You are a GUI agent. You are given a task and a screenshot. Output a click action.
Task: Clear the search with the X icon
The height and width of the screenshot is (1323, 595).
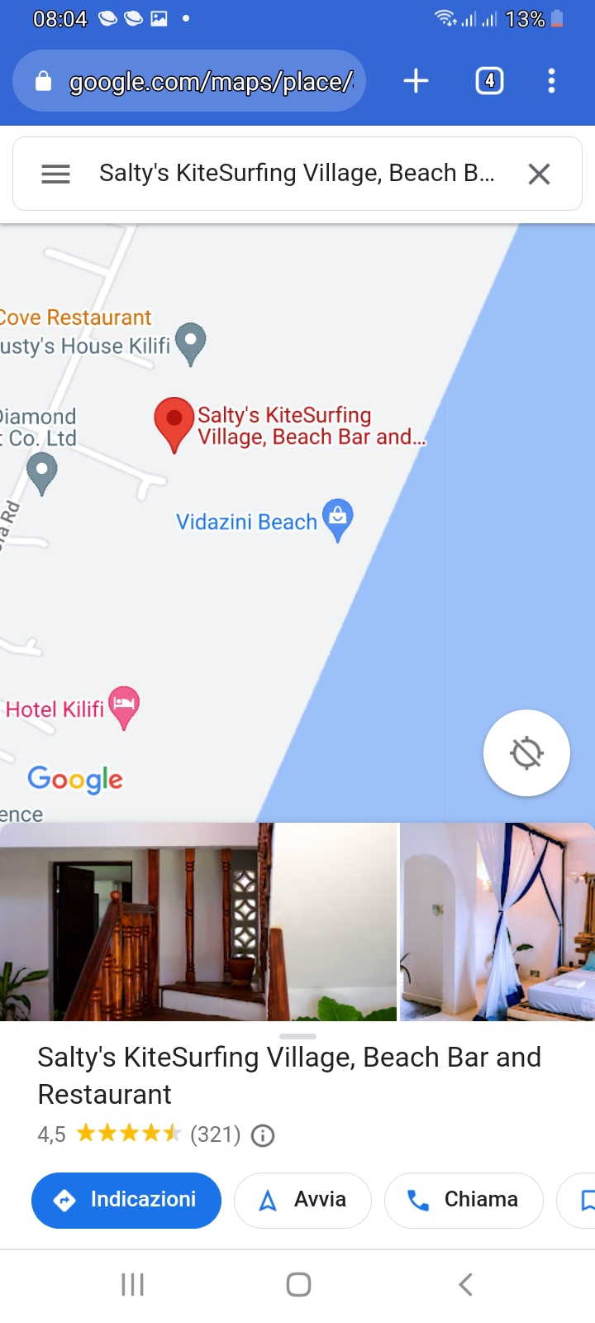539,174
